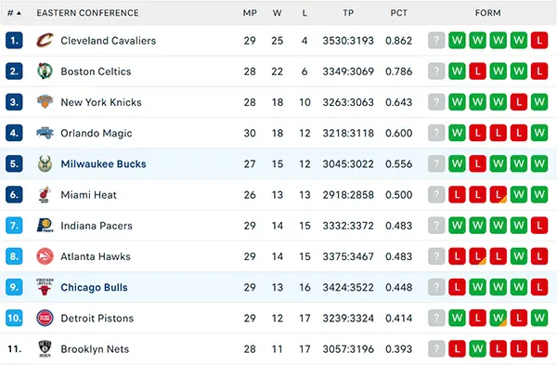Image resolution: width=557 pixels, height=365 pixels.
Task: Click the Boston Celtics team logo
Action: pos(45,72)
